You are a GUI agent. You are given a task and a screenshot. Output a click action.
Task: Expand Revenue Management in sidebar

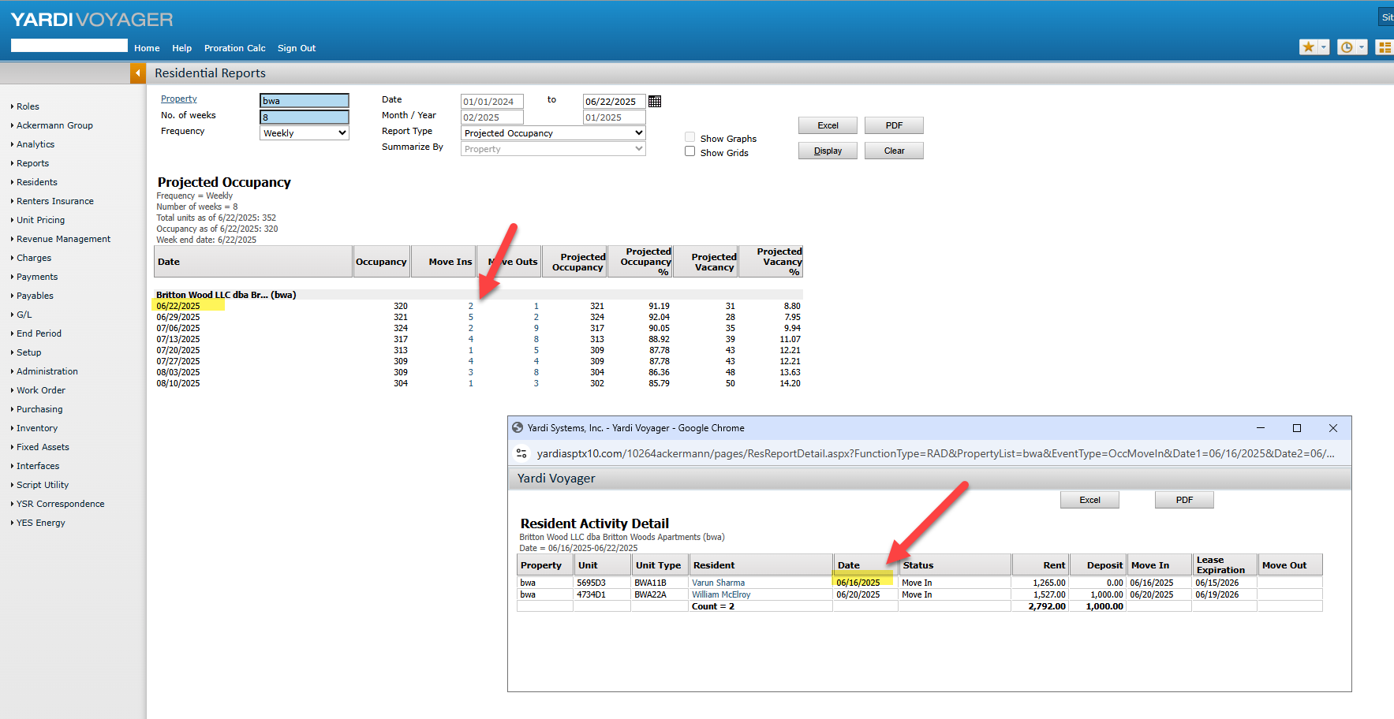63,239
